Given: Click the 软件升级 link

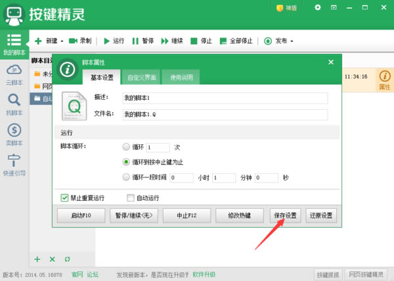Looking at the screenshot, I should [204, 274].
